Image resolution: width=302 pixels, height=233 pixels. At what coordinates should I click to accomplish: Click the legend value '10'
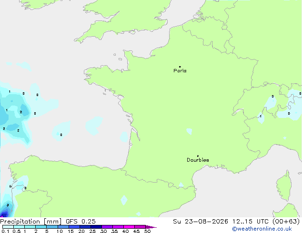(60, 231)
